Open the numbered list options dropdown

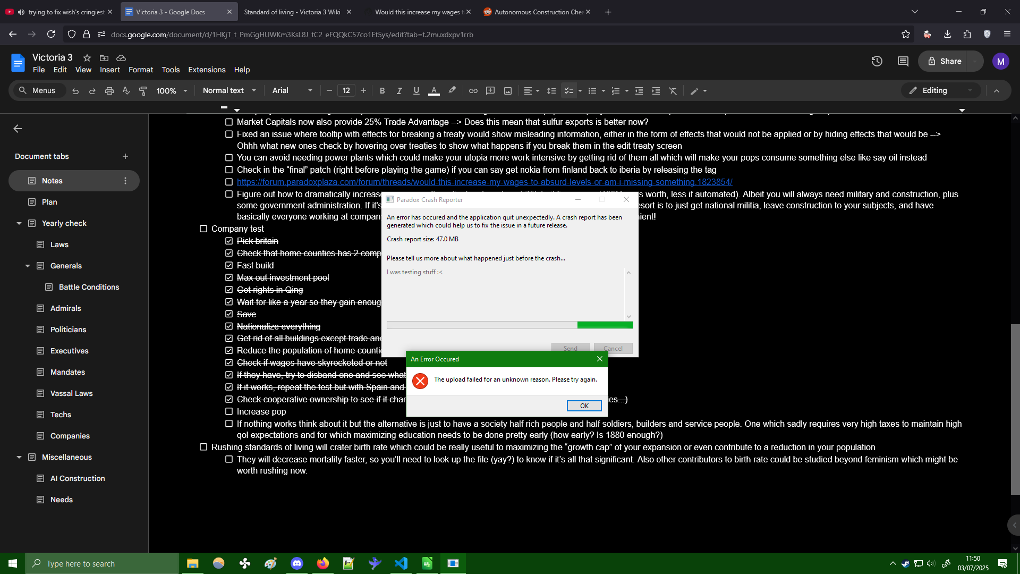click(627, 91)
